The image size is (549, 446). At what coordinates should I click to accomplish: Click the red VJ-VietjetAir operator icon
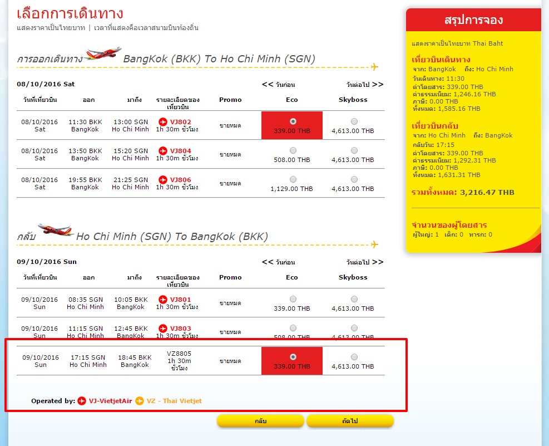[82, 400]
